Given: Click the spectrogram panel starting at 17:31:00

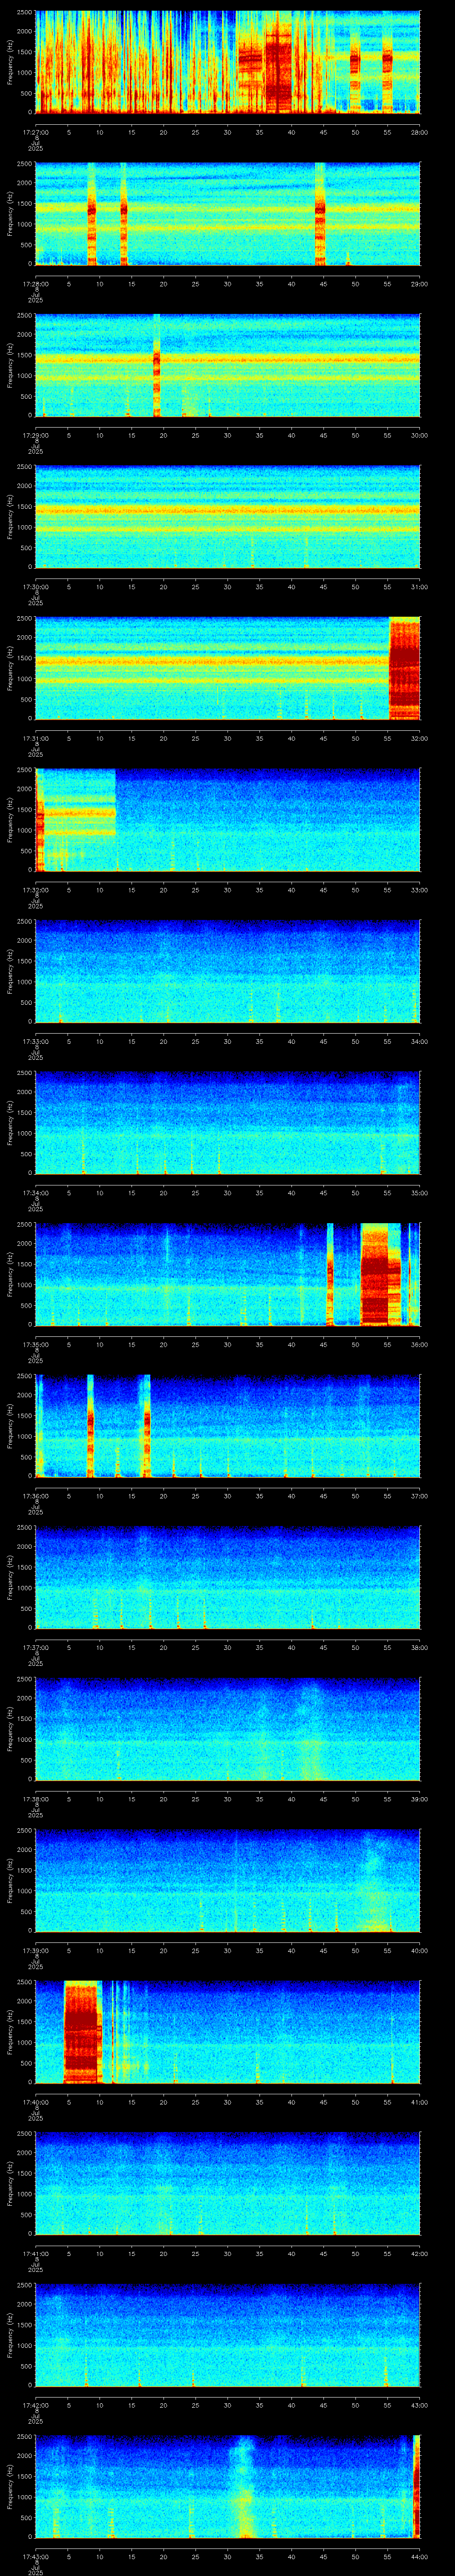Looking at the screenshot, I should pos(228,669).
